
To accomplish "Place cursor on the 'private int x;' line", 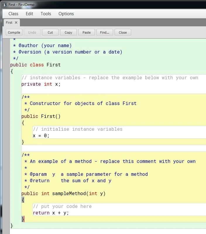I will pos(41,84).
